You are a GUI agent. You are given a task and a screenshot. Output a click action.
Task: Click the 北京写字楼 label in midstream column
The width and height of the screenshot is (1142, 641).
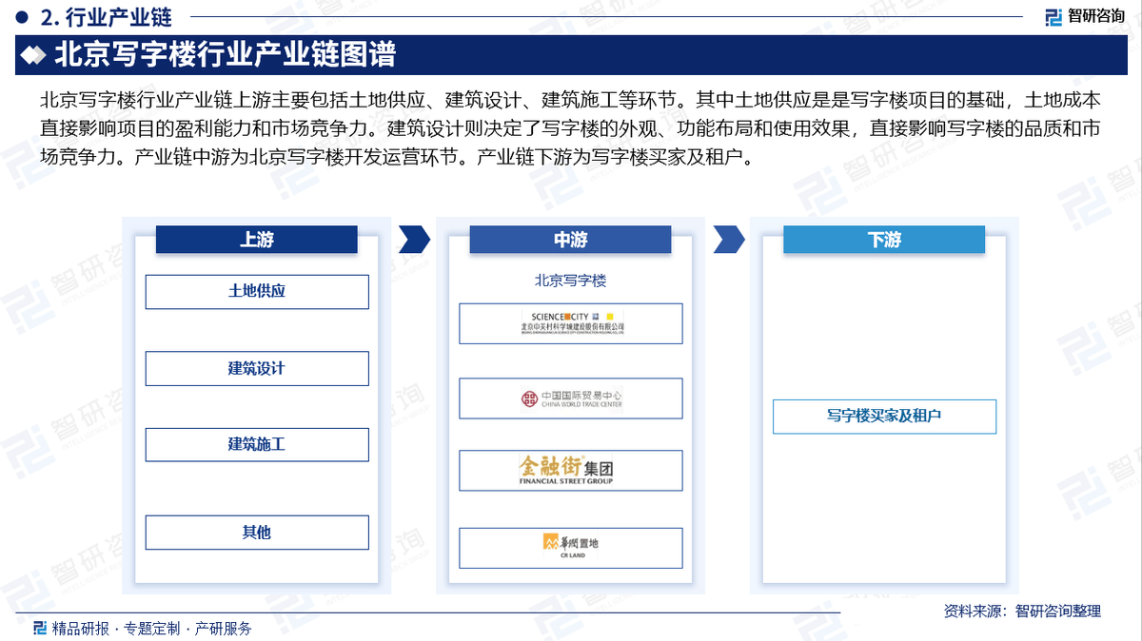click(570, 281)
